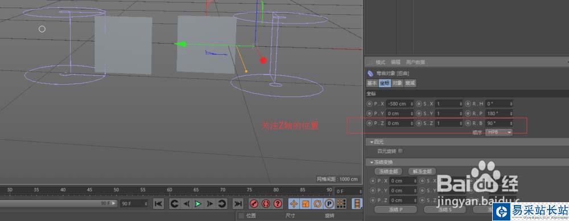569x221 pixels.
Task: Click the coordinate manager grip icon beside 位置
Action: point(241,216)
